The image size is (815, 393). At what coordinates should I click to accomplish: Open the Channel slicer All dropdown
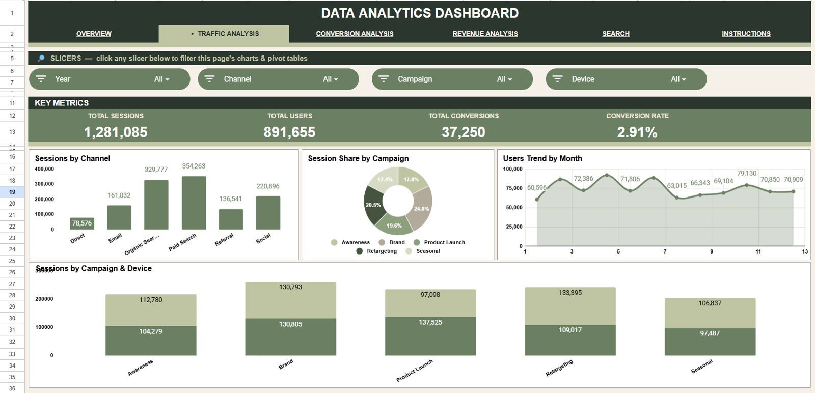pos(330,79)
